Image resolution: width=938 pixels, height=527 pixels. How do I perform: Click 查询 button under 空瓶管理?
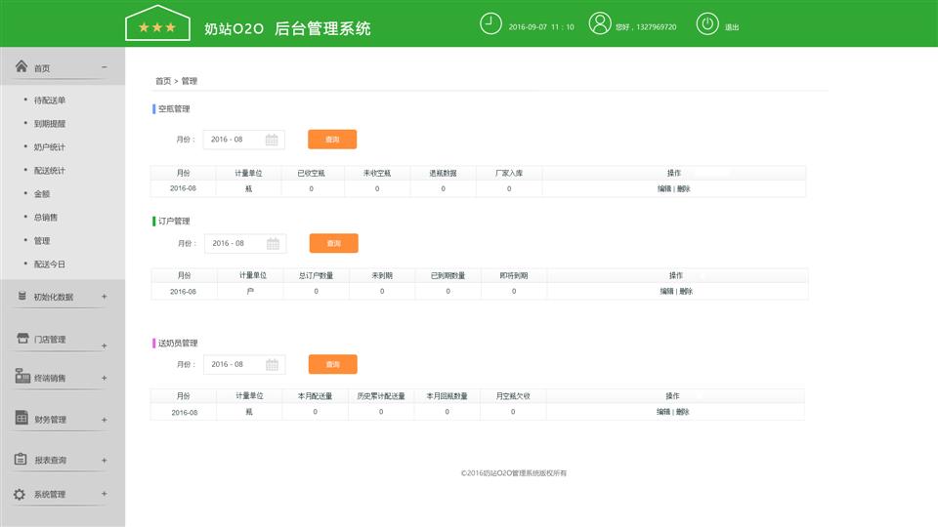coord(332,140)
